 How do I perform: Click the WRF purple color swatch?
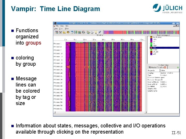(x=151, y=54)
